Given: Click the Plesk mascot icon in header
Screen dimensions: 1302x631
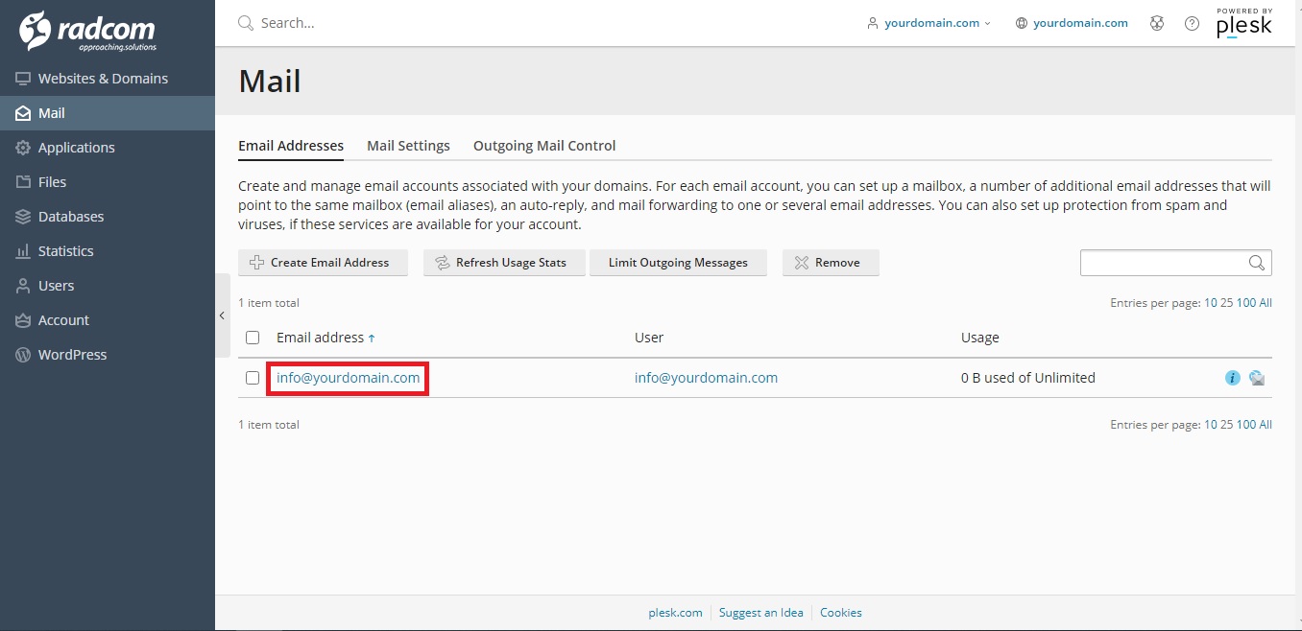Looking at the screenshot, I should click(1157, 23).
